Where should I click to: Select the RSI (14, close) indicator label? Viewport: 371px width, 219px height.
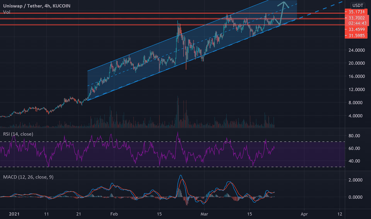(18, 134)
